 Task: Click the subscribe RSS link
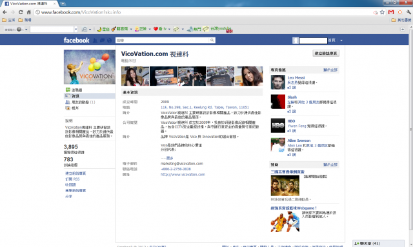point(72,179)
